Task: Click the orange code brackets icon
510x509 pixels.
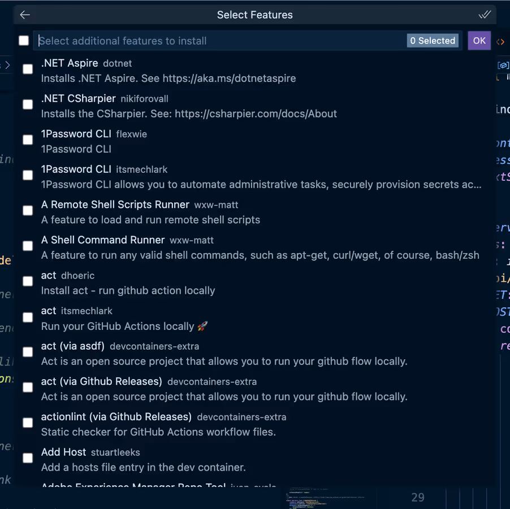Action: coord(500,42)
